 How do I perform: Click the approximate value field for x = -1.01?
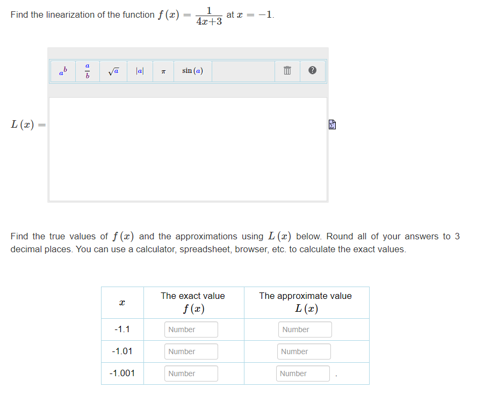pos(304,351)
